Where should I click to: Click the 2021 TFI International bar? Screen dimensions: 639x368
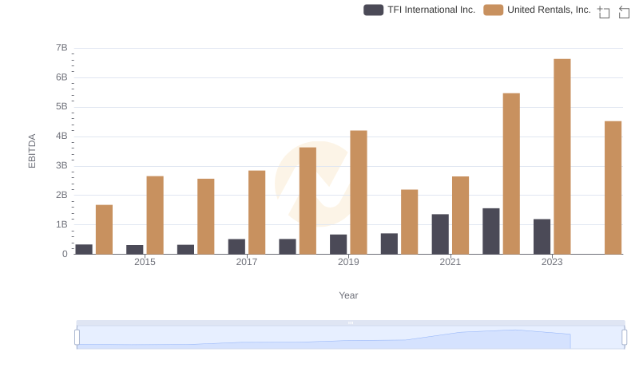pyautogui.click(x=440, y=234)
